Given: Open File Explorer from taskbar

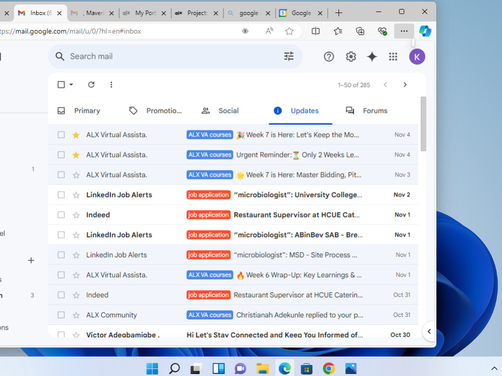Looking at the screenshot, I should click(x=263, y=368).
